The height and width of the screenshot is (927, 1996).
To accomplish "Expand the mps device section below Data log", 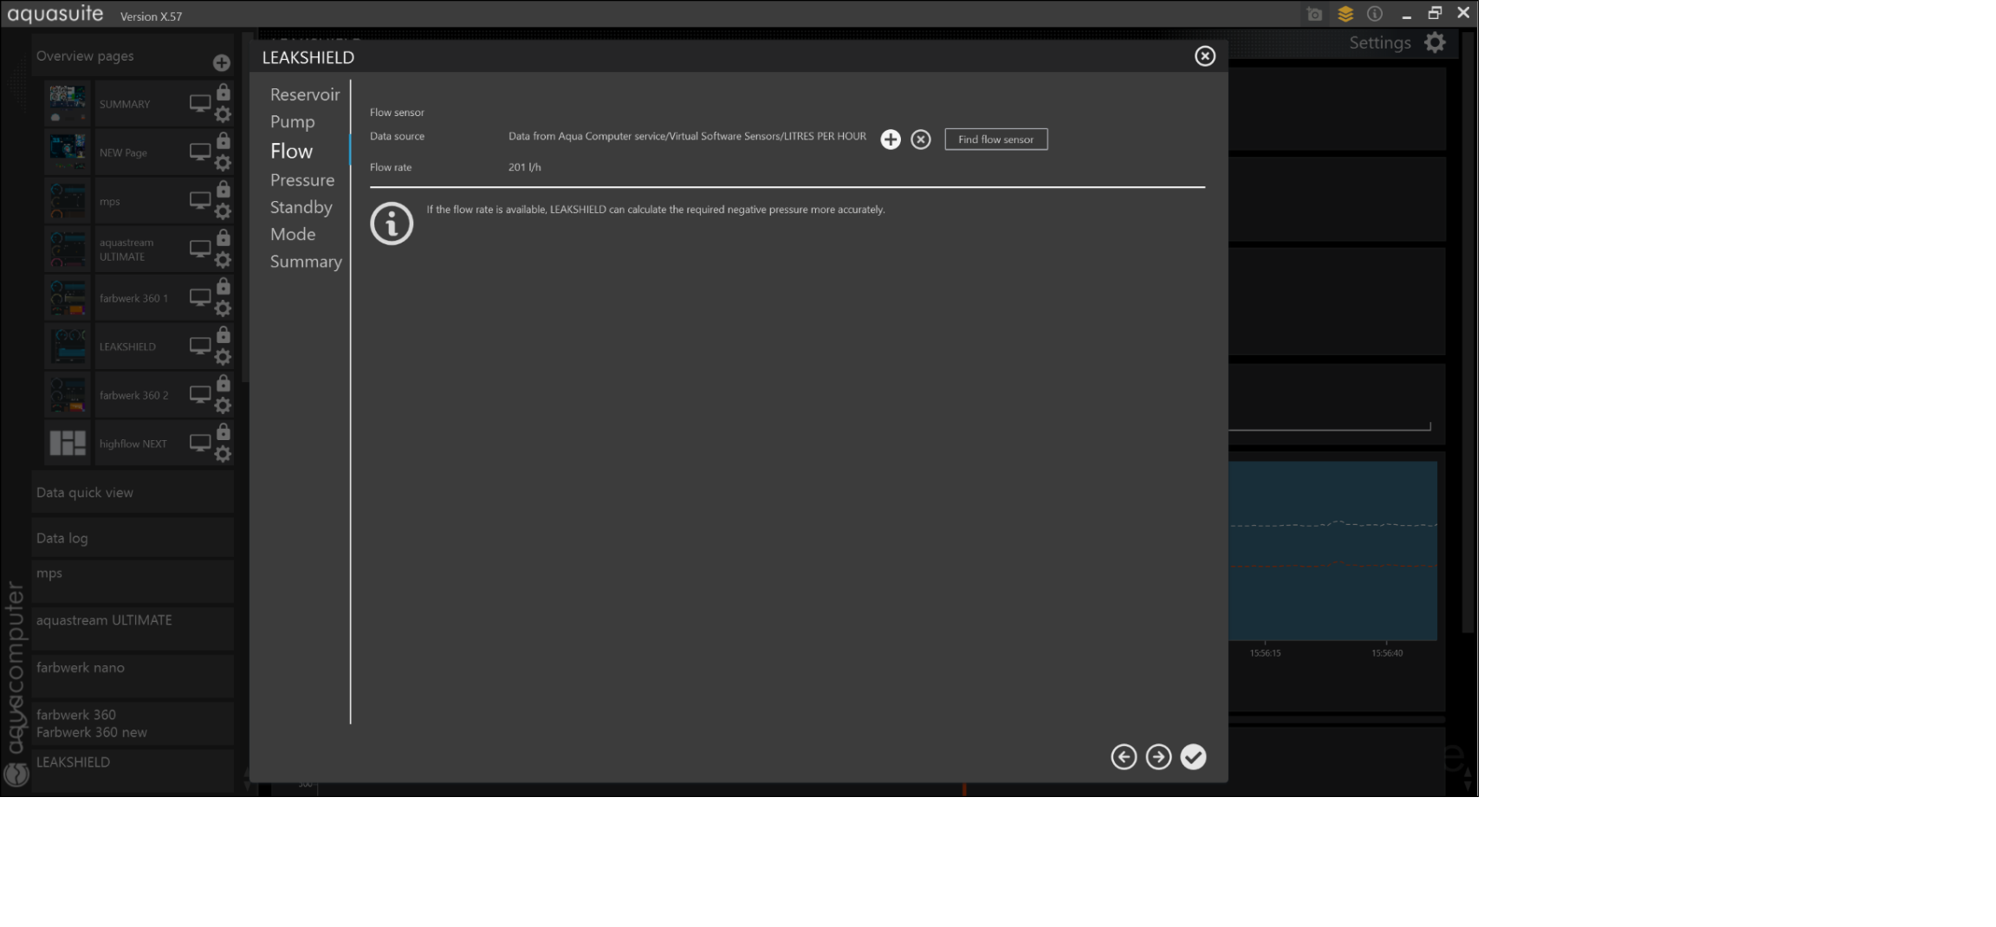I will click(x=133, y=581).
